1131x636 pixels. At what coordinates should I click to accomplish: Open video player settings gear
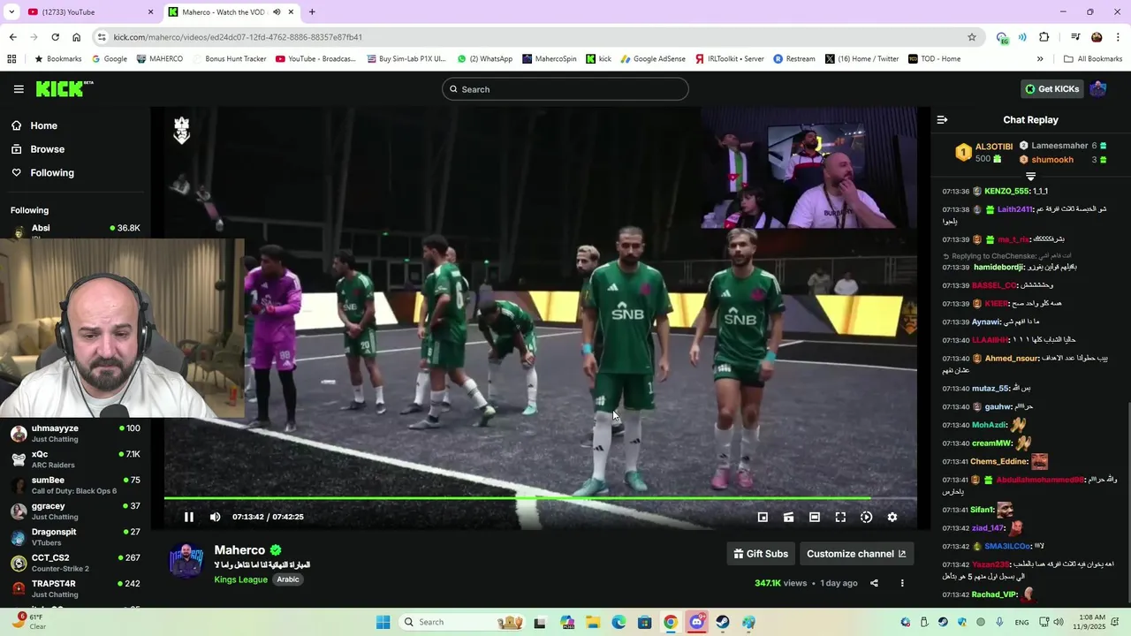click(892, 517)
